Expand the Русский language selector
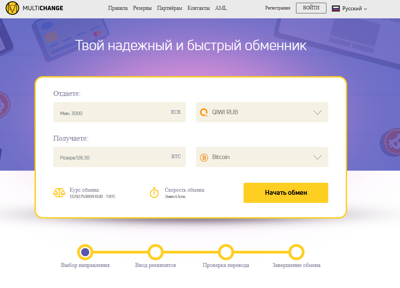The width and height of the screenshot is (400, 288). (349, 9)
